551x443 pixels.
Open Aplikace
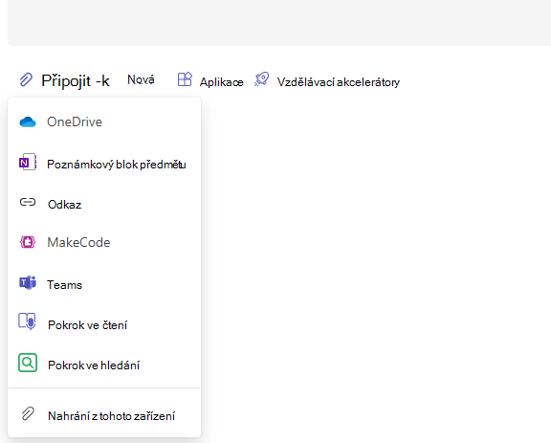click(221, 82)
